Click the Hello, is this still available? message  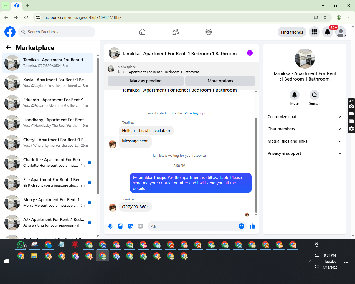pos(146,131)
